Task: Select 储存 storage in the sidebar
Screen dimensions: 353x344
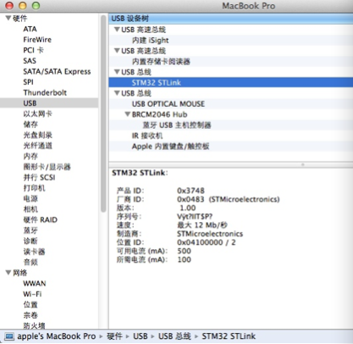Action: [30, 125]
